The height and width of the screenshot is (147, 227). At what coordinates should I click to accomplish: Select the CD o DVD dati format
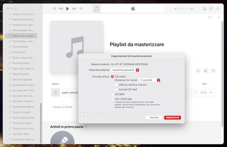[x=112, y=99]
